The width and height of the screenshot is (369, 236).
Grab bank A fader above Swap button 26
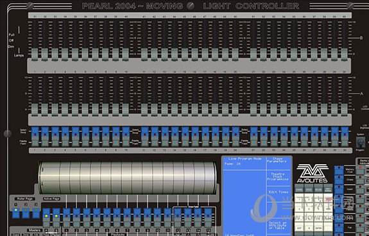(x=304, y=110)
